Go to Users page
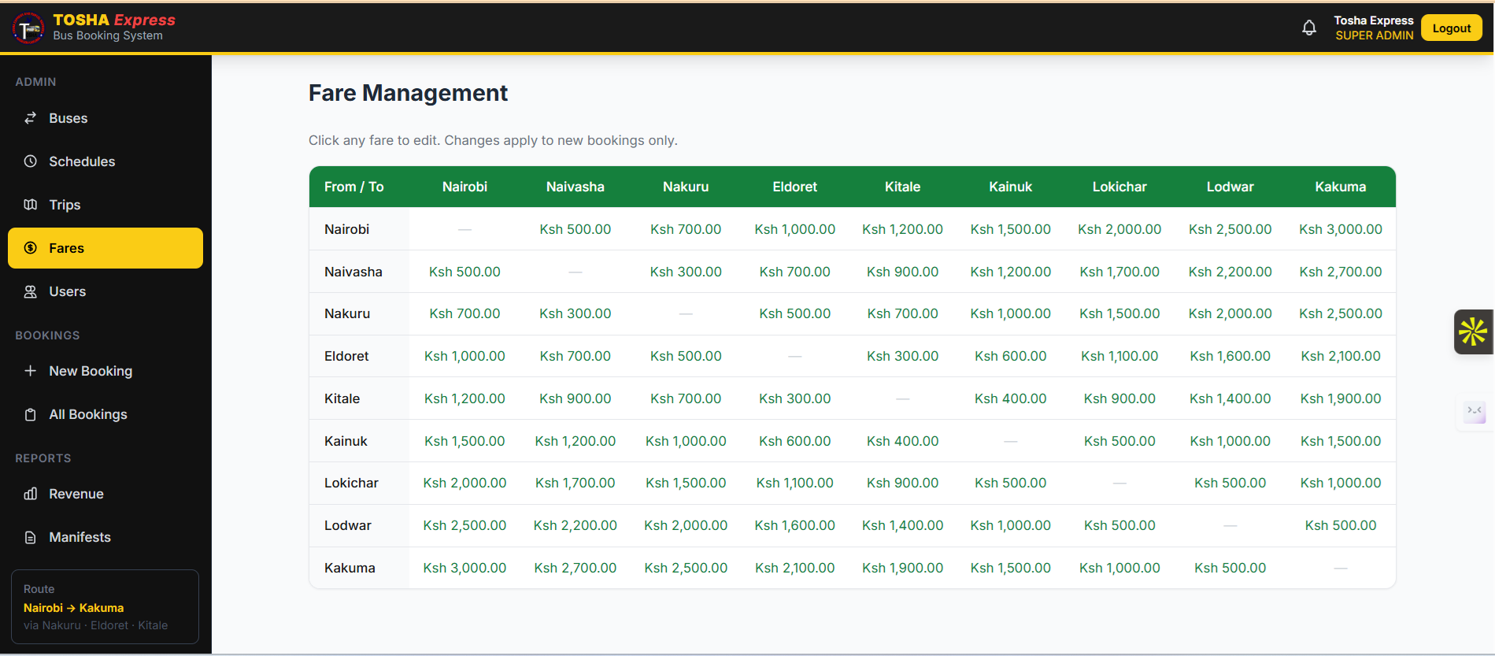 click(x=105, y=291)
